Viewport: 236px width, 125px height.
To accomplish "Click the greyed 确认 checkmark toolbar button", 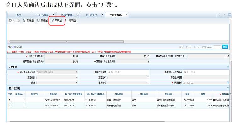I will tap(14, 21).
